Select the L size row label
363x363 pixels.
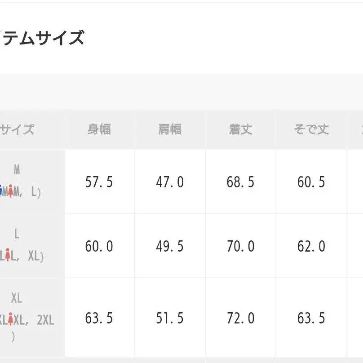point(17,234)
